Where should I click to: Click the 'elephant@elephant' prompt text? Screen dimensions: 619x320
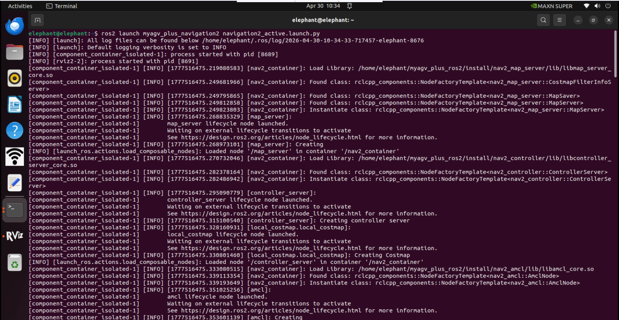(x=58, y=33)
